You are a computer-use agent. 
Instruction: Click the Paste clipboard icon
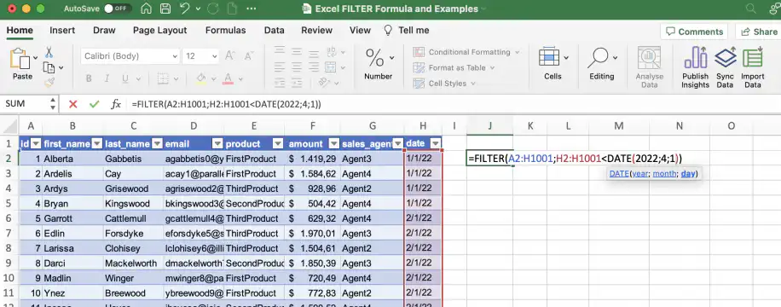click(20, 59)
